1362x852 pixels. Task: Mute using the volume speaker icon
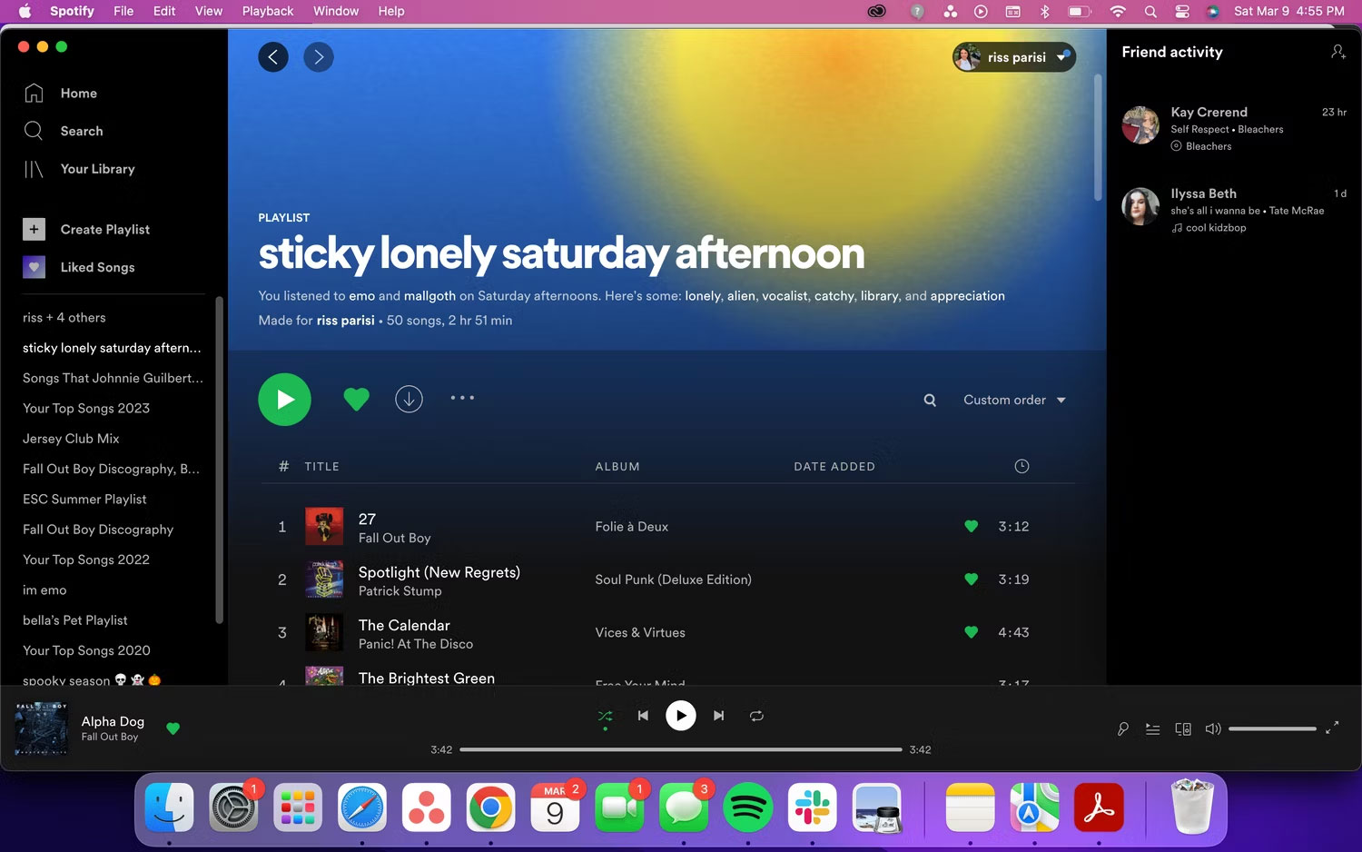[x=1213, y=728]
